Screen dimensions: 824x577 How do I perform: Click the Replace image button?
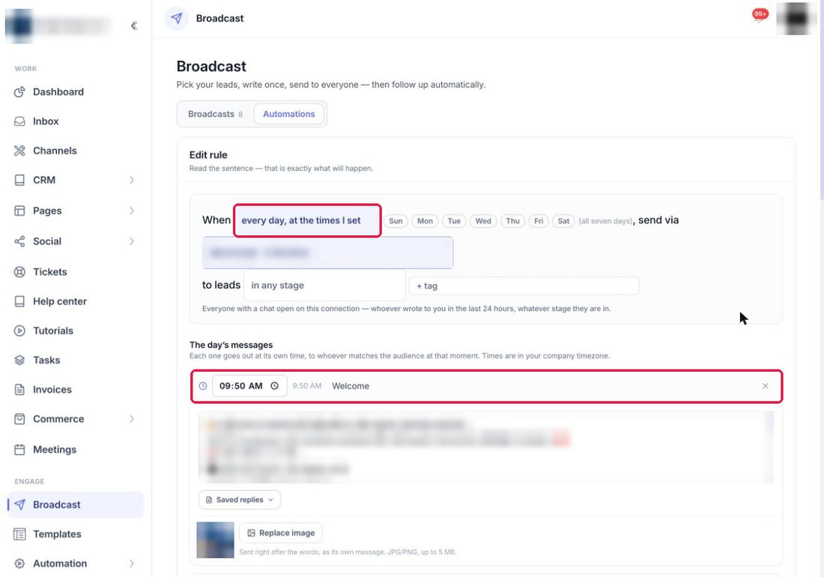[281, 533]
